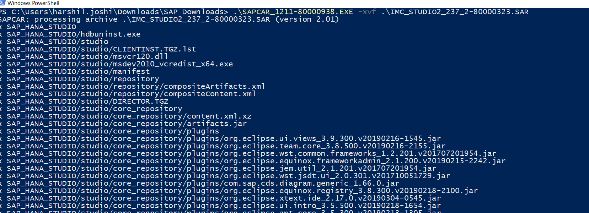Viewport: 589px width, 213px height.
Task: Click the org.eclipse.team.core jar line
Action: tap(226, 146)
